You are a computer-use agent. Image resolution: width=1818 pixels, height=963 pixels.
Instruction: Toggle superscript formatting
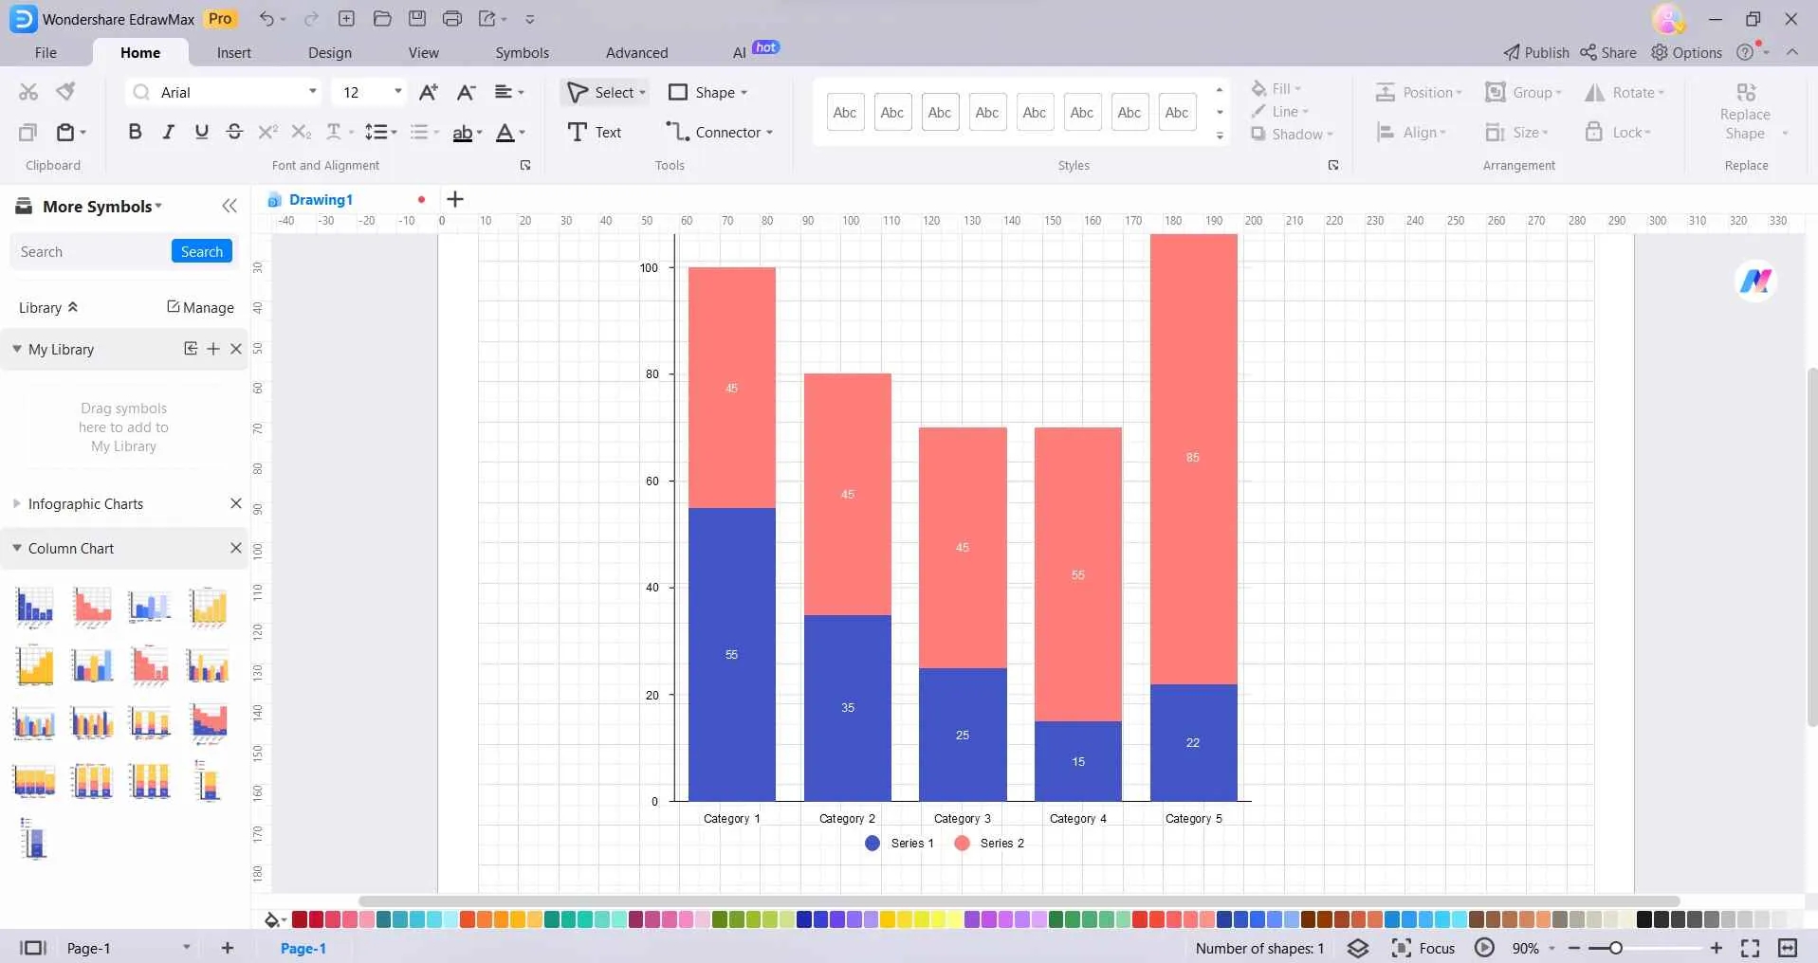pos(267,132)
